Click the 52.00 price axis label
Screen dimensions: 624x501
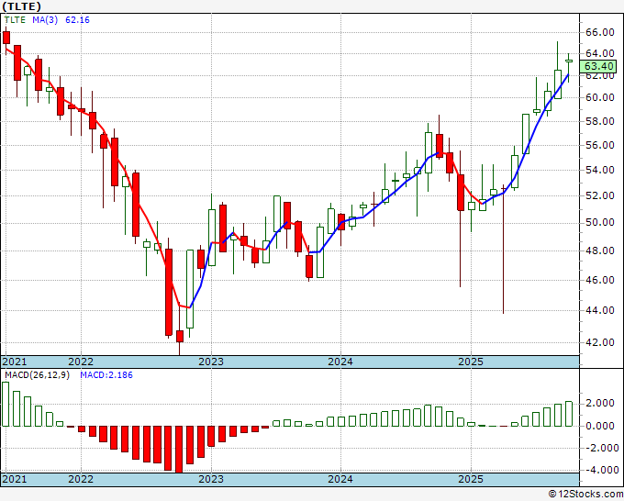[x=600, y=195]
